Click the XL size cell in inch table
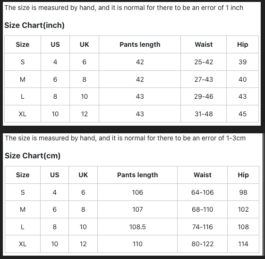 (23, 114)
